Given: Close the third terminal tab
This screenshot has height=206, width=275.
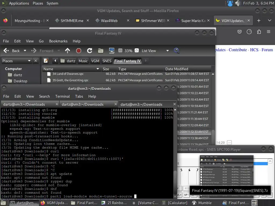Looking at the screenshot, I should click(x=175, y=104).
